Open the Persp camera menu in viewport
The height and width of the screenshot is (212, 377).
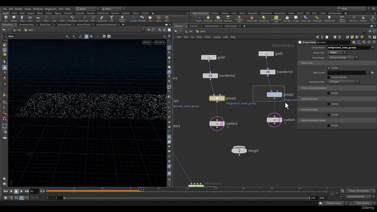147,42
